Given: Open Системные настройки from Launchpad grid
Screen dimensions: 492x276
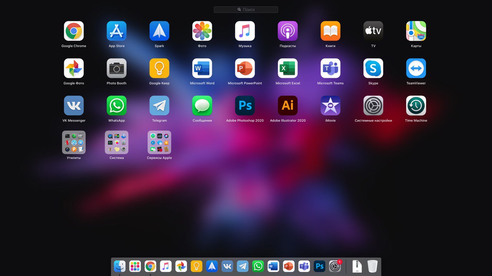Looking at the screenshot, I should point(373,105).
